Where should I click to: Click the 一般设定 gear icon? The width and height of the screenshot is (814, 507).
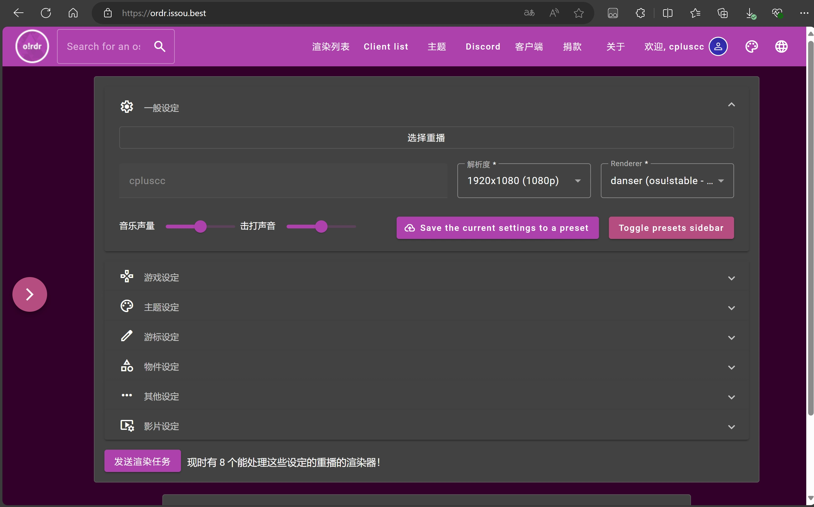127,107
